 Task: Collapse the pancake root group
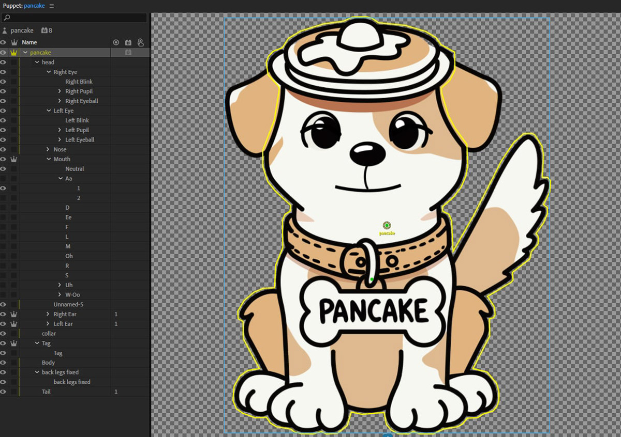coord(25,52)
